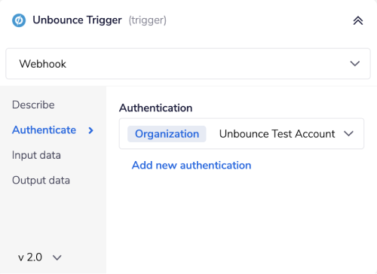Collapse the Unbounce Trigger panel
377x274 pixels.
pyautogui.click(x=358, y=20)
